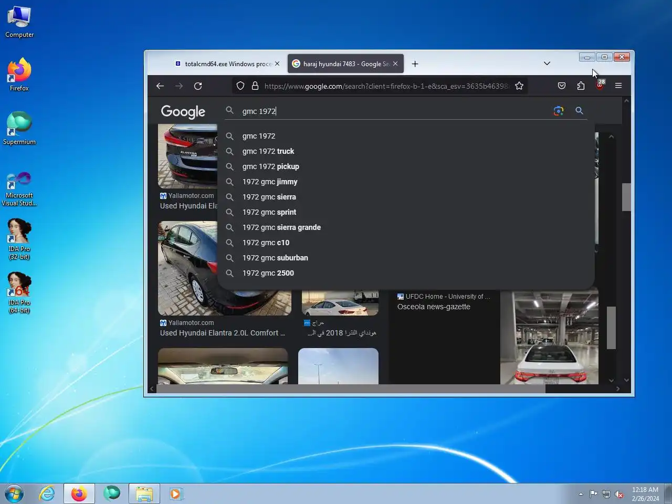Viewport: 672px width, 504px height.
Task: Choose suggestion 1972 gmc jimmy
Action: (x=406, y=182)
